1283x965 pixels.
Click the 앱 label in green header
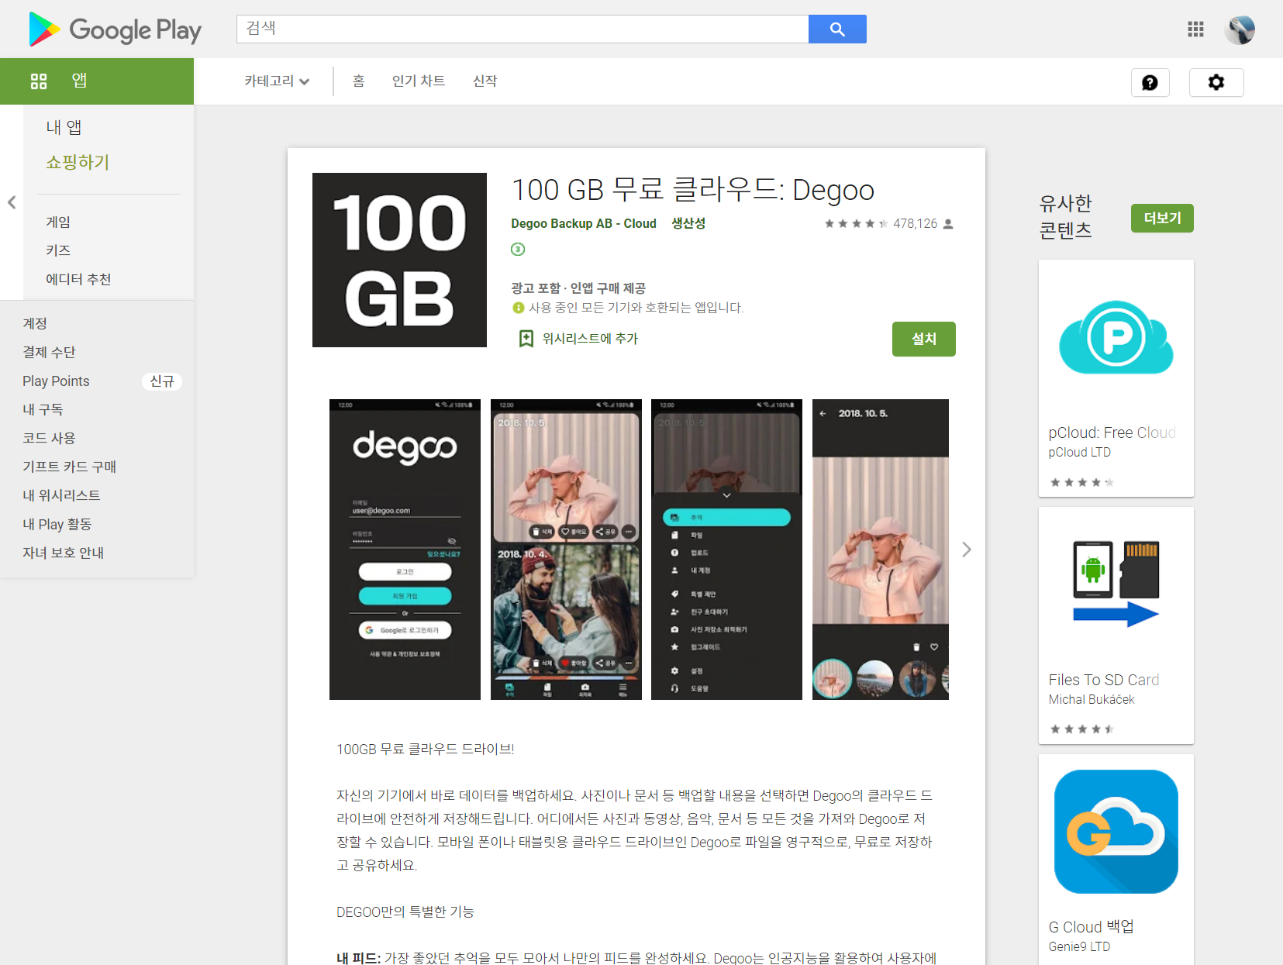pyautogui.click(x=79, y=81)
